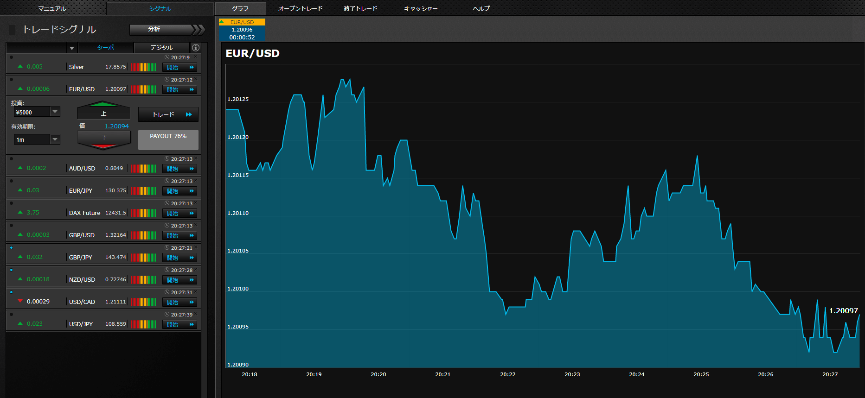The image size is (865, 398).
Task: Dismiss the Silver signal with its X
Action: click(196, 57)
